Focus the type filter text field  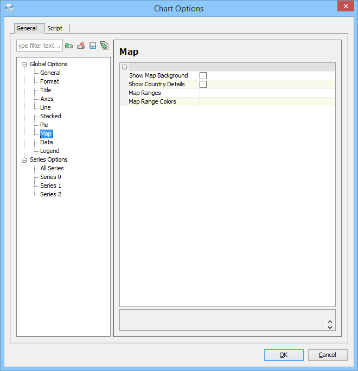(40, 46)
